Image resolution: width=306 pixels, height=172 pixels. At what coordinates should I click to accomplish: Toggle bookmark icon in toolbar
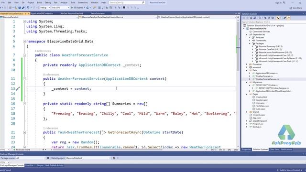124,8
